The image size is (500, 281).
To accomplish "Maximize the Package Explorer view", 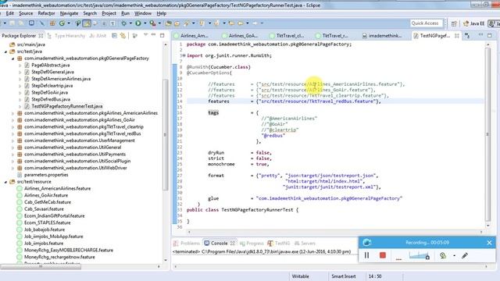I will point(162,35).
